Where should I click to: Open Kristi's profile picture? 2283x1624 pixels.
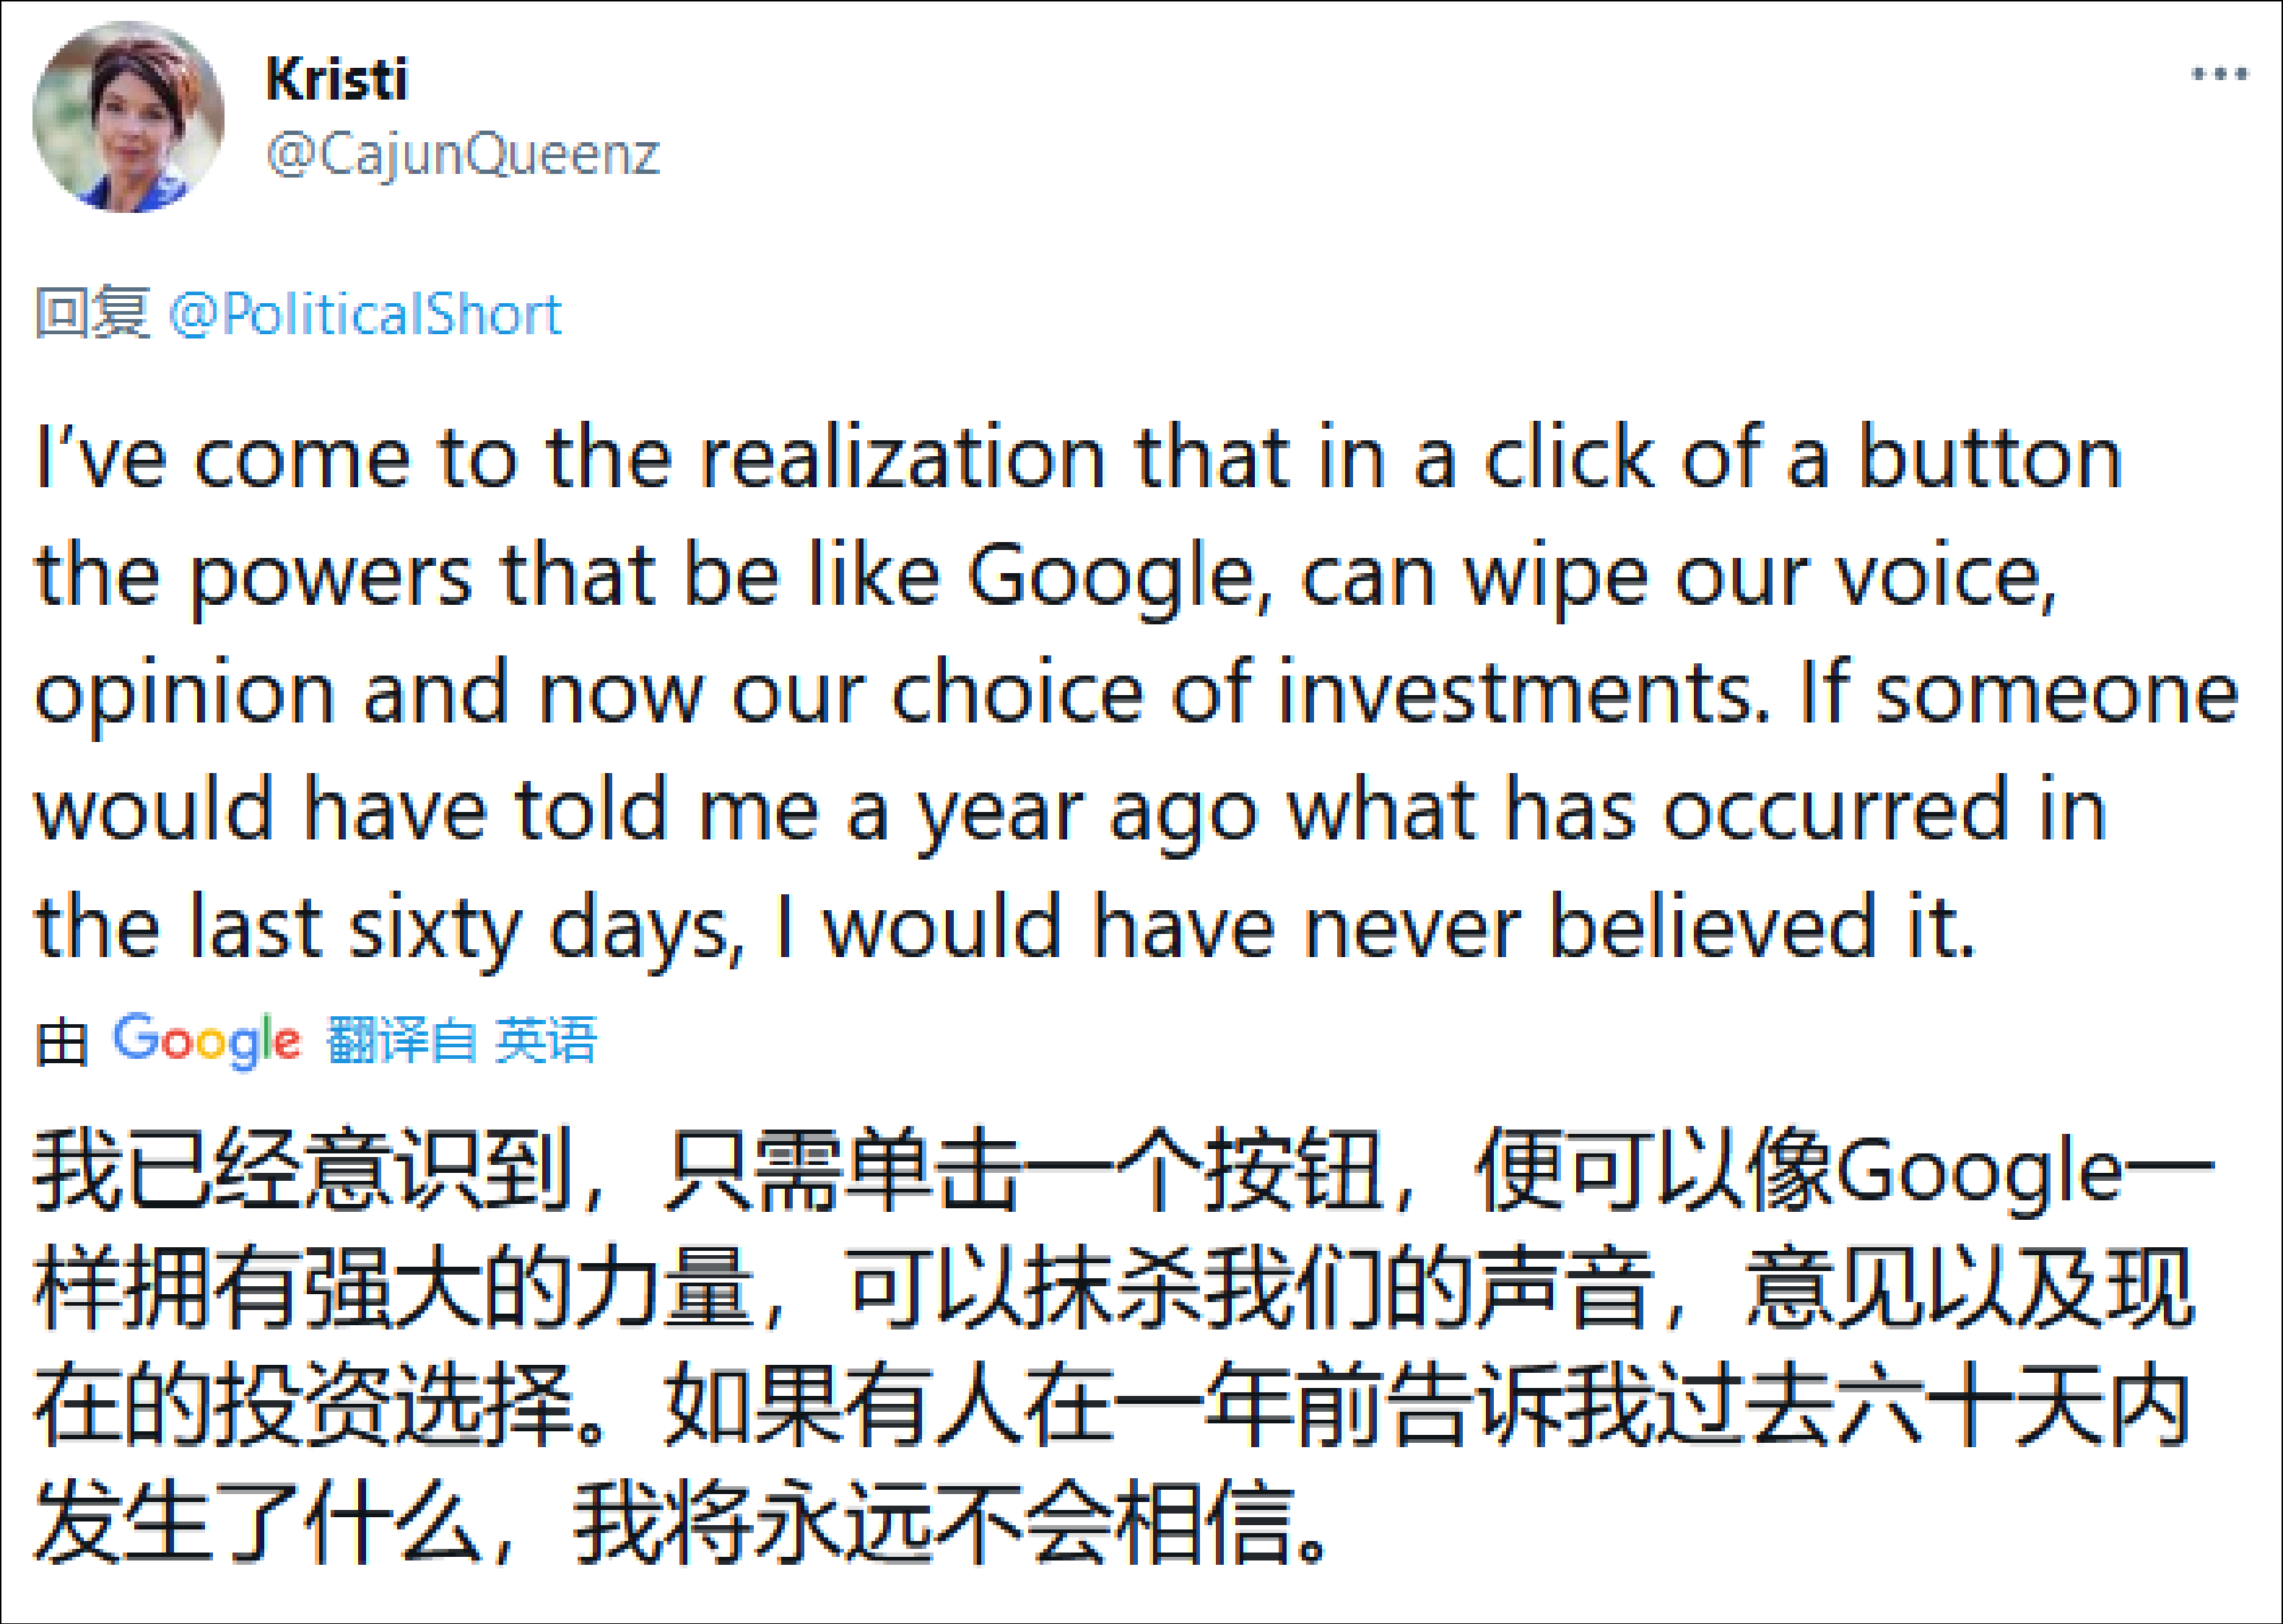(x=128, y=117)
